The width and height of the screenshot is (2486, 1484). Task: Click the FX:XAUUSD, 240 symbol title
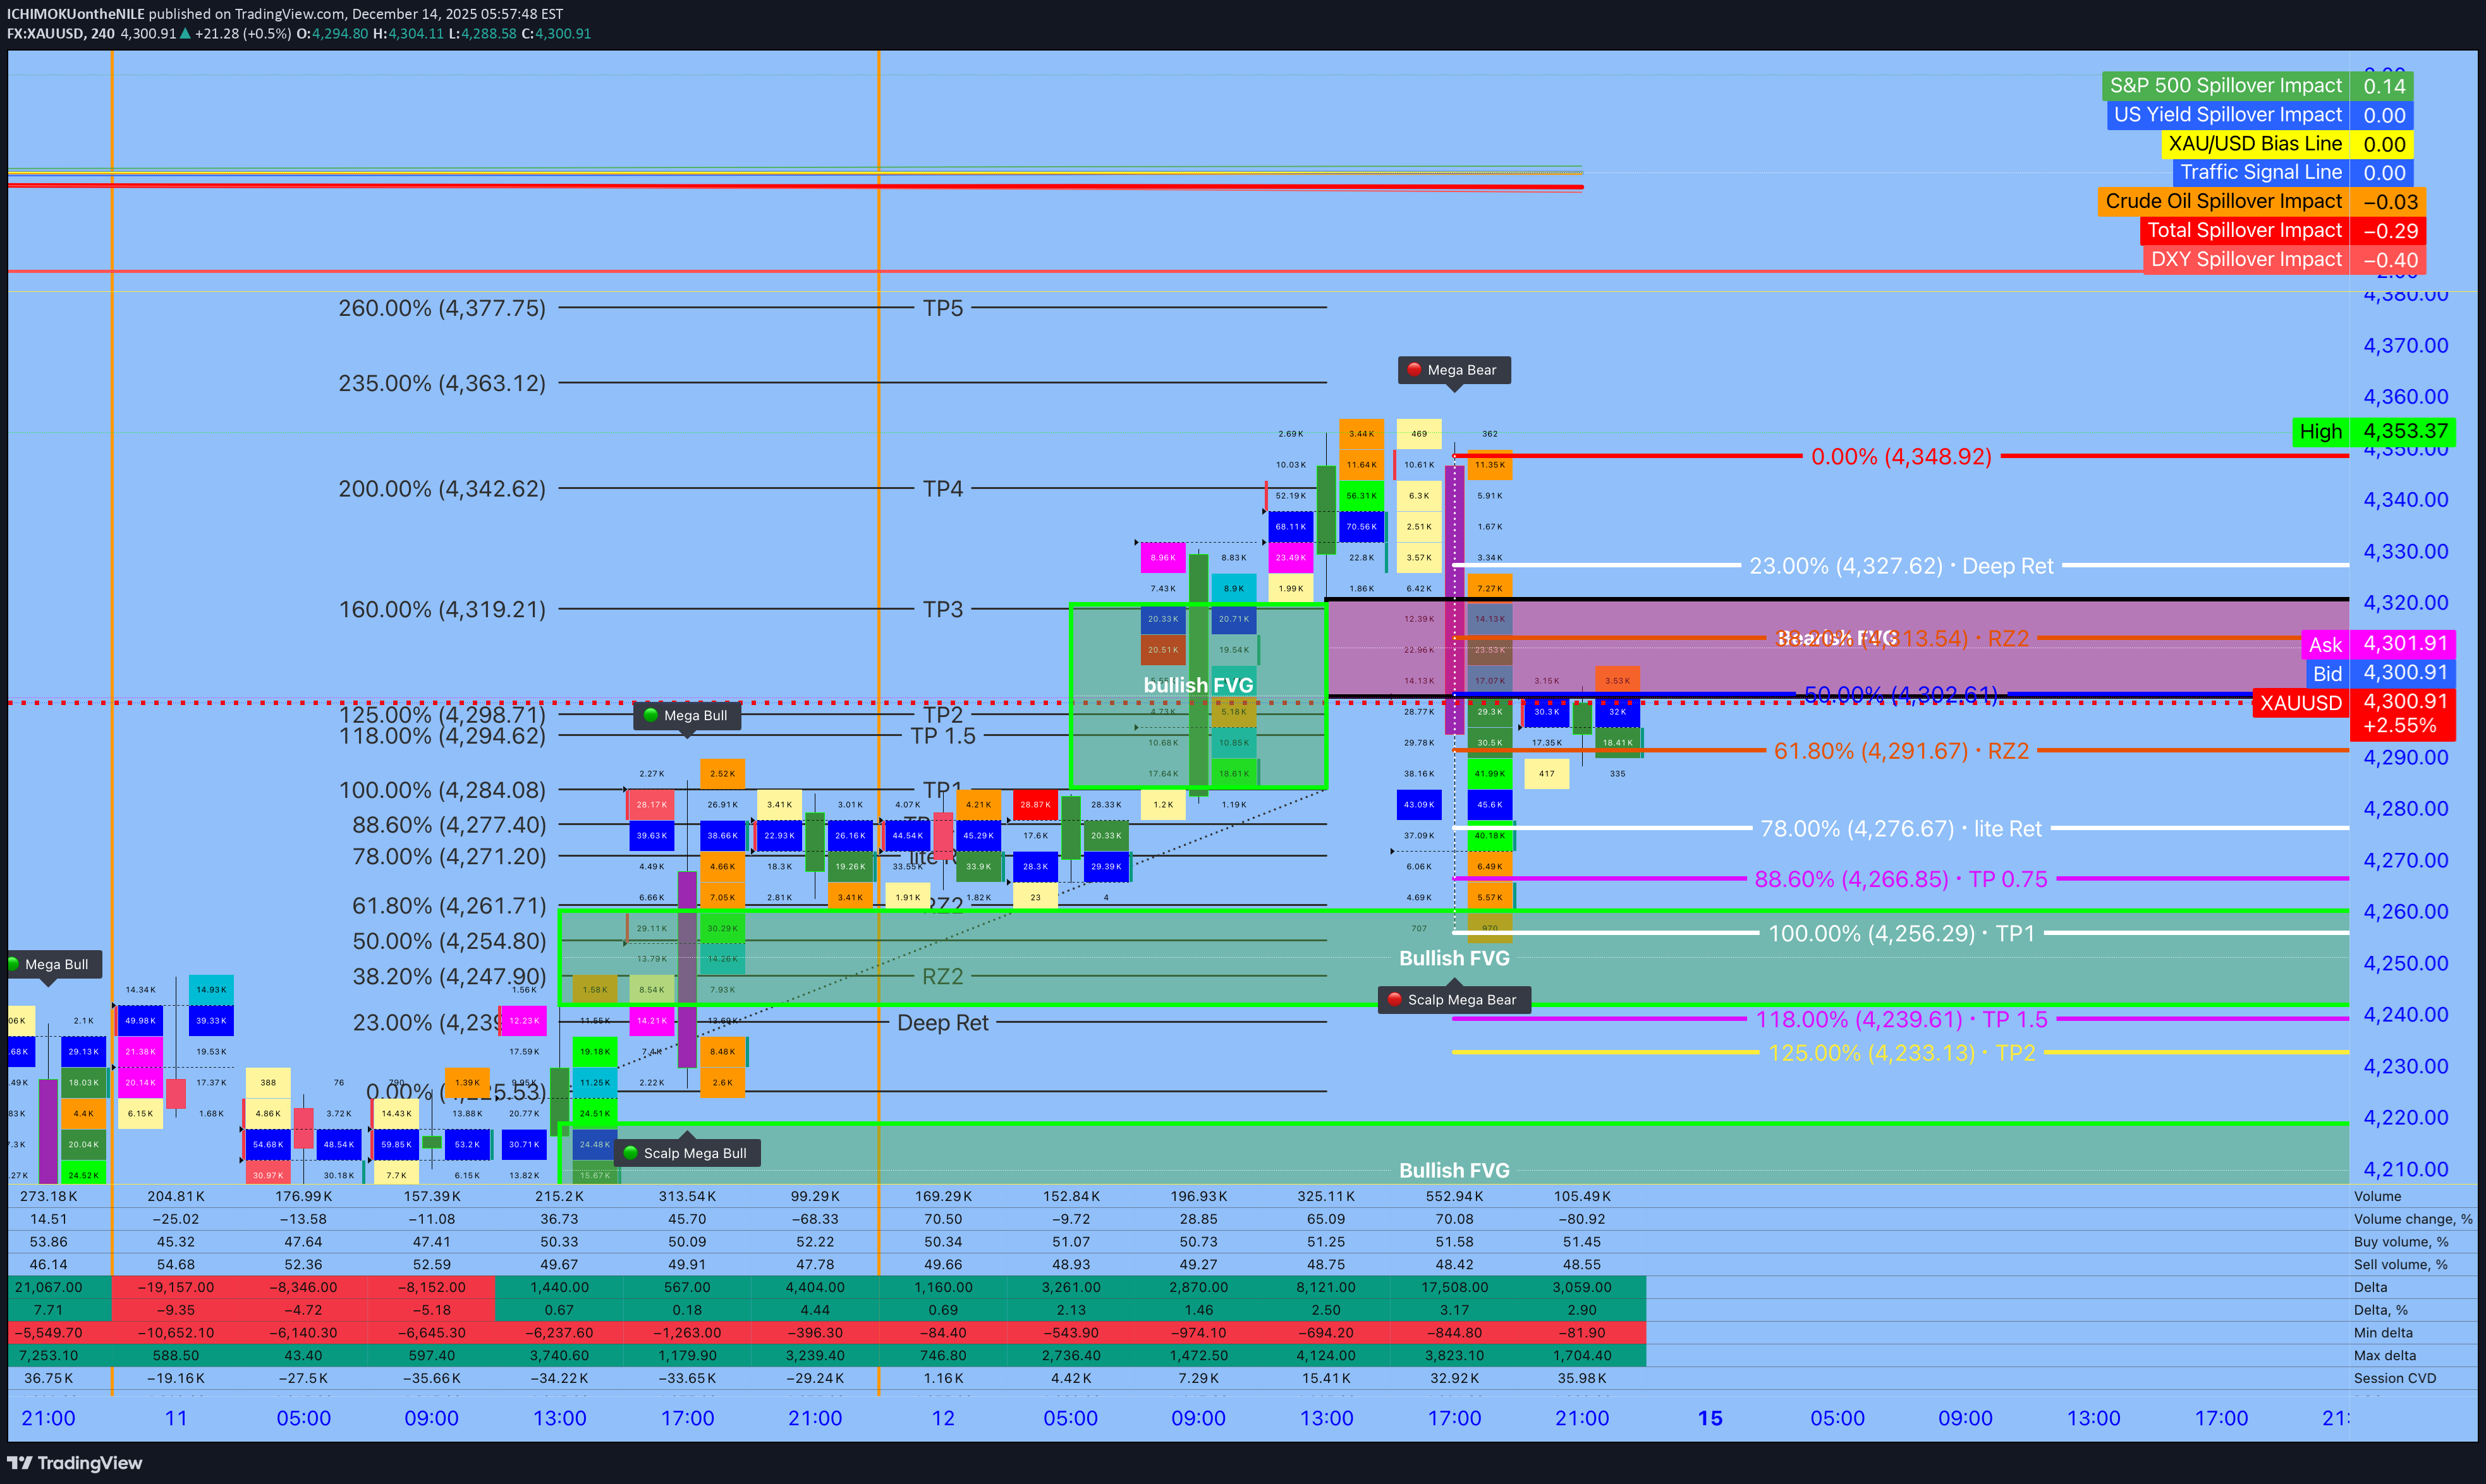coord(60,34)
